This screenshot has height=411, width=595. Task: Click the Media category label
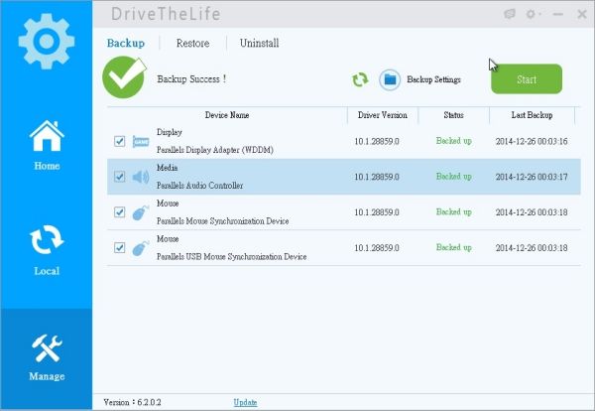coord(167,168)
